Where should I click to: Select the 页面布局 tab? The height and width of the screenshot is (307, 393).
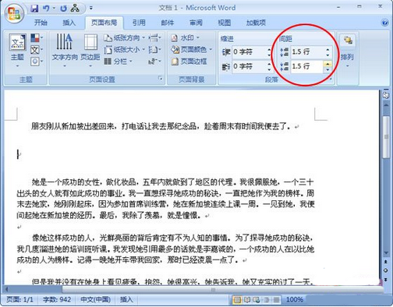tap(104, 23)
